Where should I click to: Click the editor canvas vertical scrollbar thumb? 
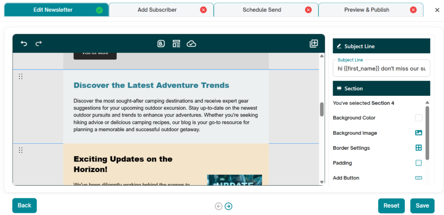[322, 109]
